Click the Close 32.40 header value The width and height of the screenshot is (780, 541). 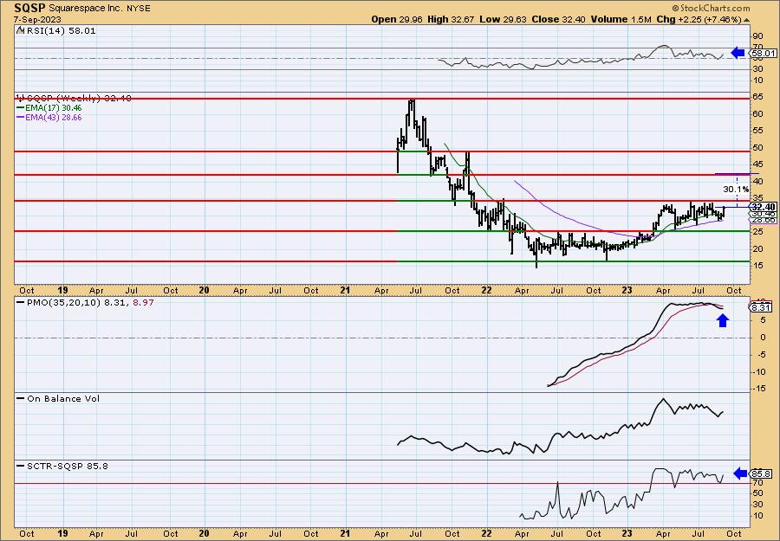(559, 19)
